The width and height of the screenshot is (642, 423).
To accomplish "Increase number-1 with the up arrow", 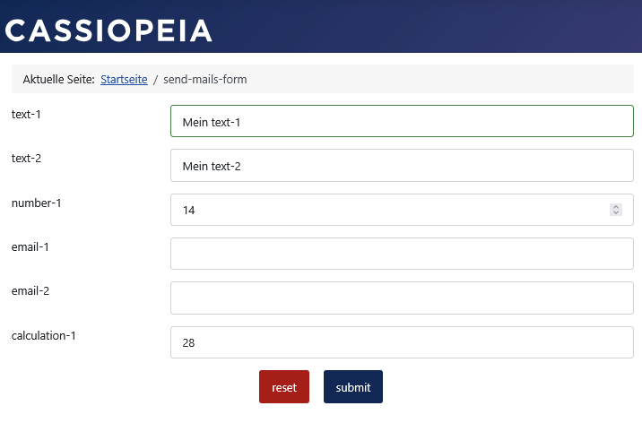I will click(x=616, y=207).
